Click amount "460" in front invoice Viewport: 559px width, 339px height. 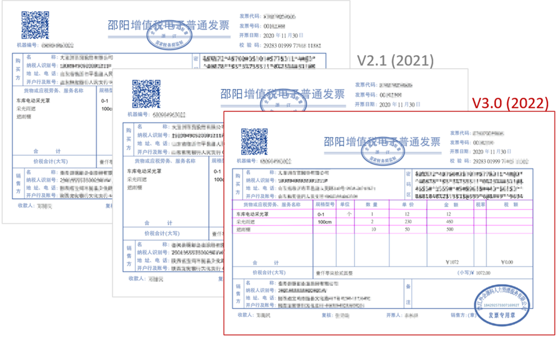(449, 222)
